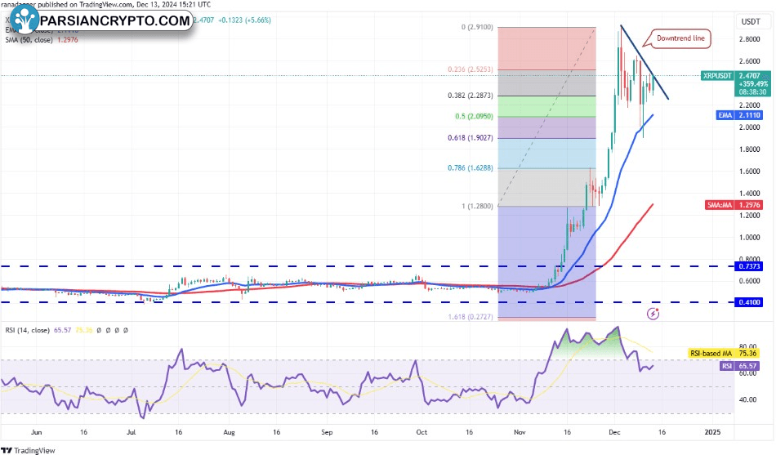Click the 2.8000 price axis value
776x455 pixels.
[x=749, y=39]
